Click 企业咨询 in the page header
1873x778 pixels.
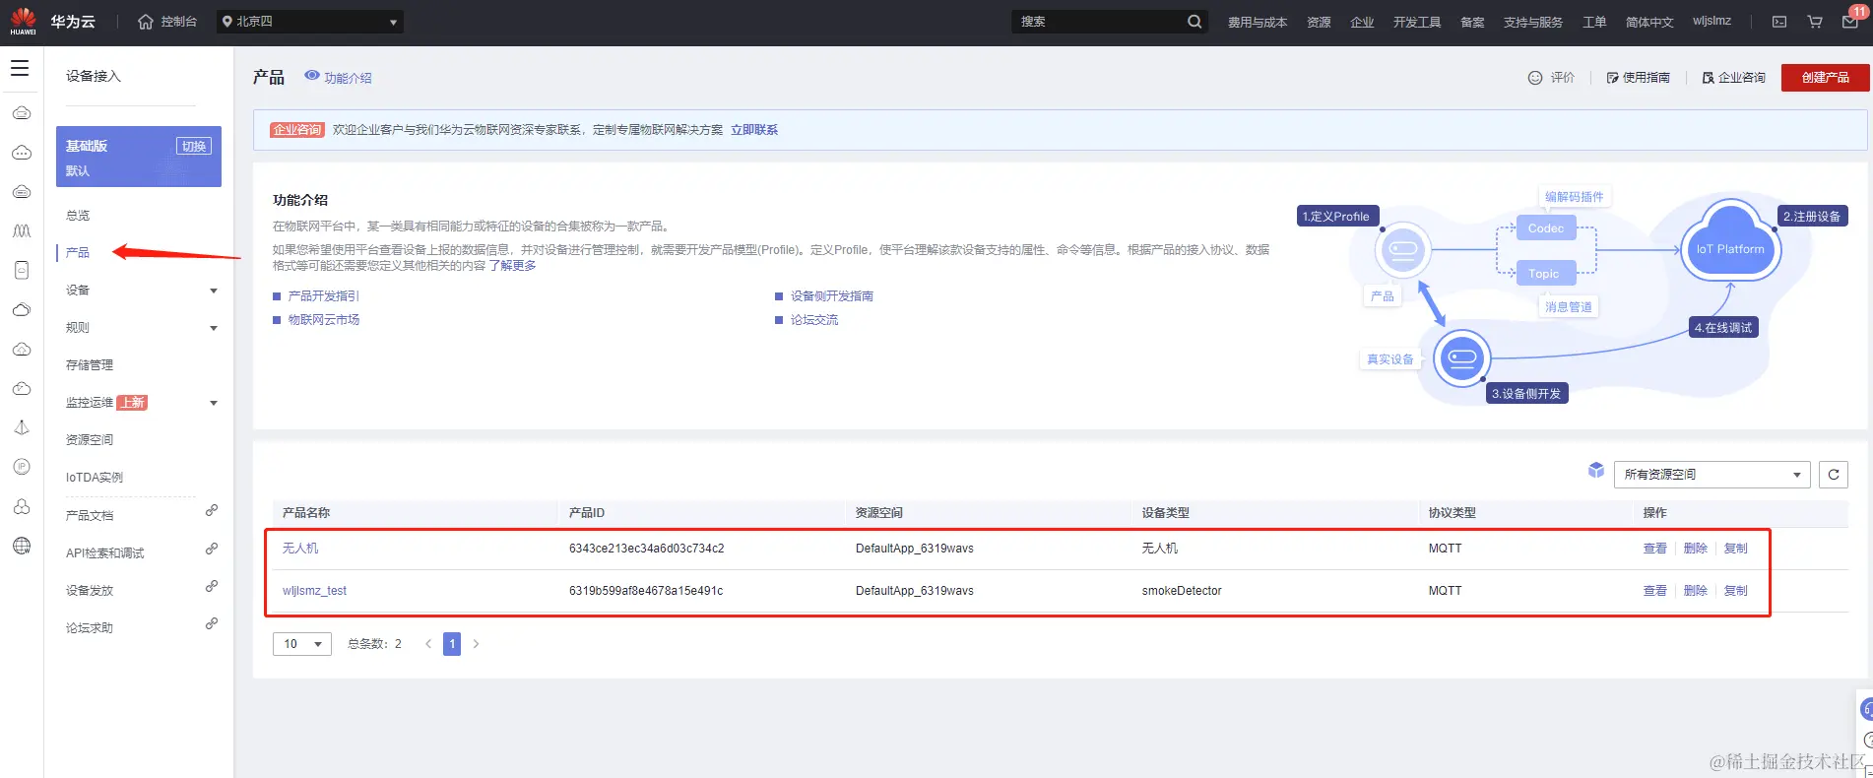[x=1734, y=78]
